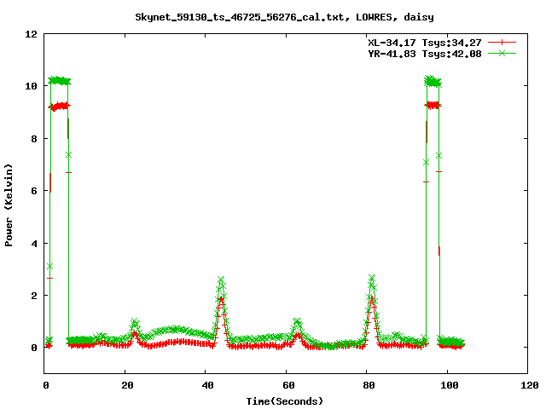
Task: Click the x-axis tick label 60
Action: coord(288,385)
